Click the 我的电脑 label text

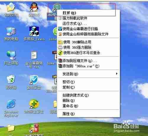[x=11, y=39]
